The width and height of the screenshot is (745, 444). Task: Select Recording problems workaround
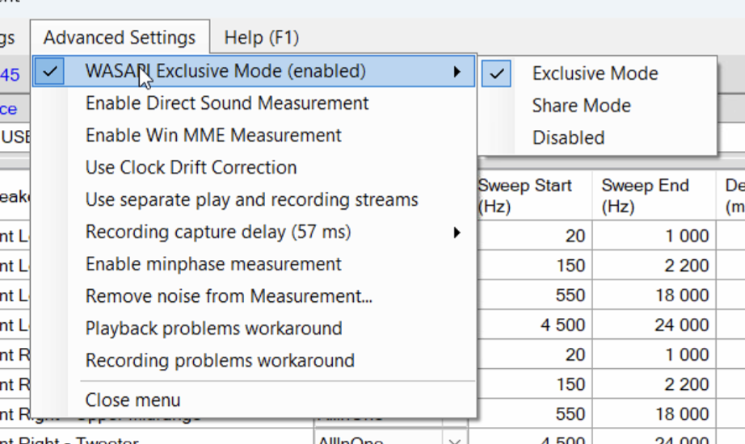click(220, 361)
